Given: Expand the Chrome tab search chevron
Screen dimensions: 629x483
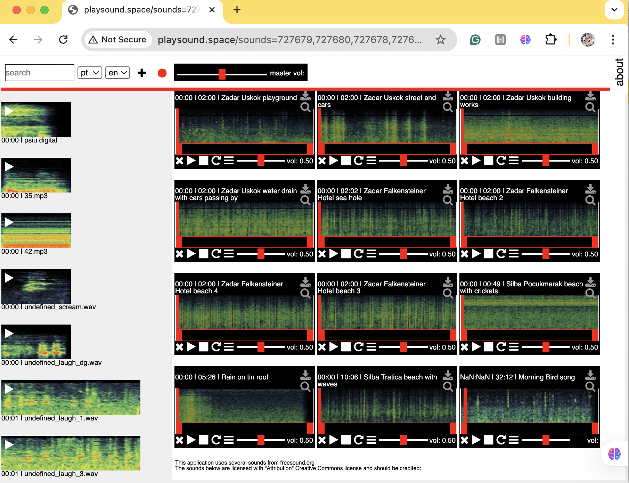Looking at the screenshot, I should pos(614,10).
